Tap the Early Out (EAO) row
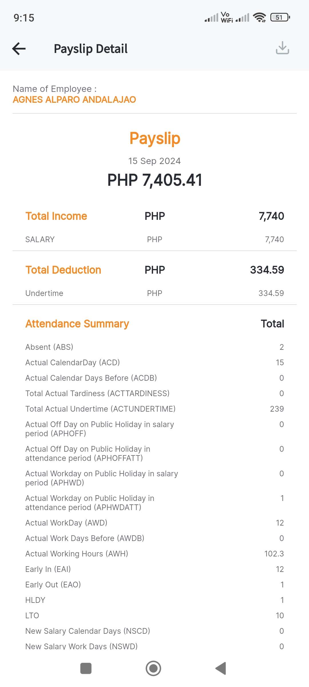 154,585
